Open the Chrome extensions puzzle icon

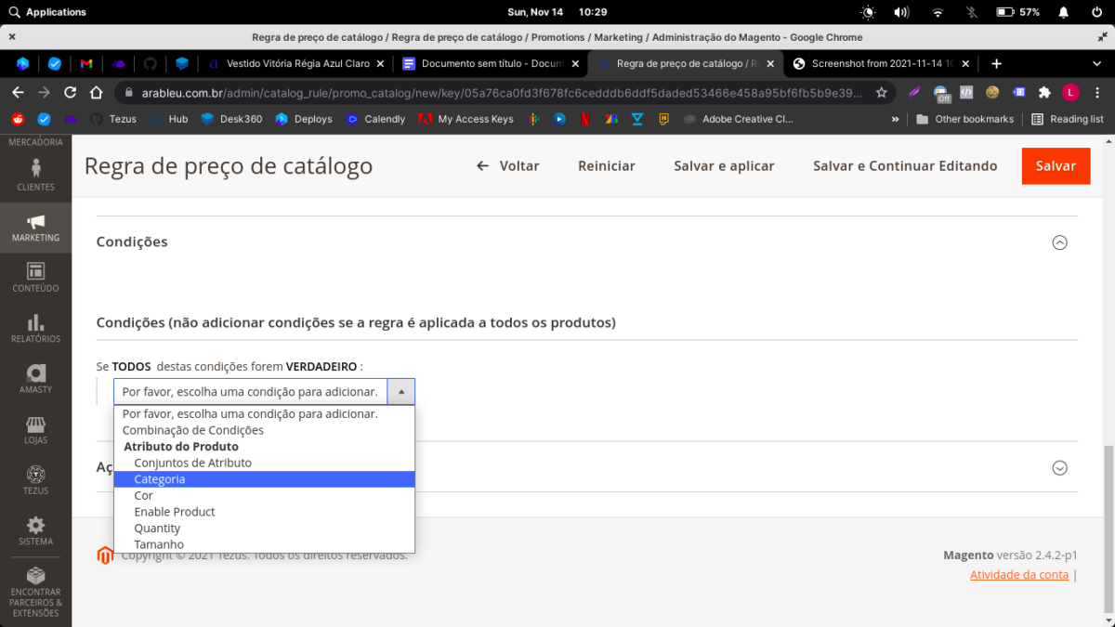(1044, 92)
